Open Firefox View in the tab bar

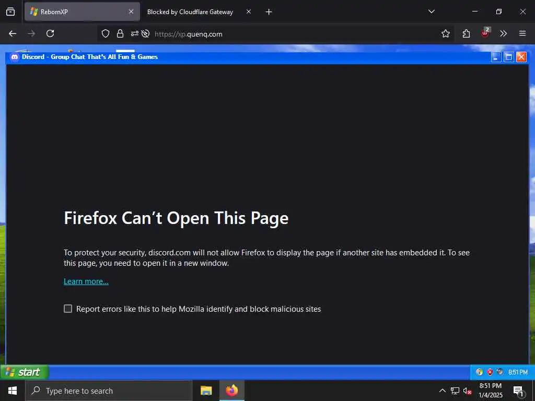[x=10, y=11]
